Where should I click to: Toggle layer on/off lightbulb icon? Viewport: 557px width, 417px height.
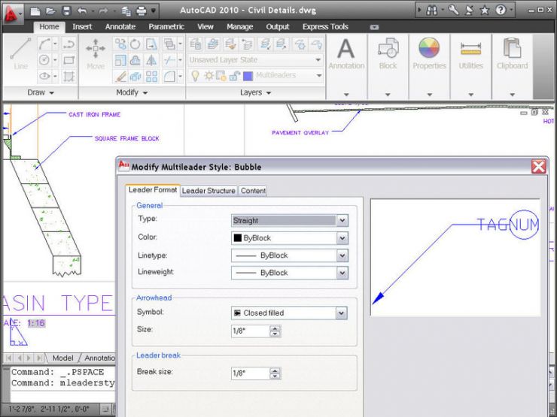[196, 76]
